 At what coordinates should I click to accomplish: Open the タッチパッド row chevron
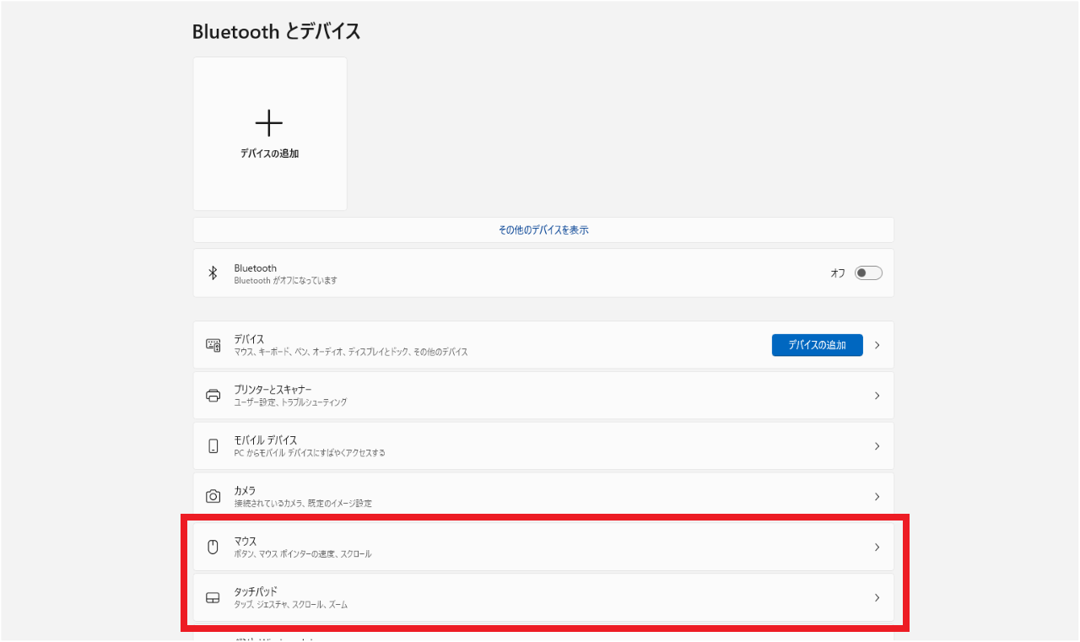[x=877, y=598]
